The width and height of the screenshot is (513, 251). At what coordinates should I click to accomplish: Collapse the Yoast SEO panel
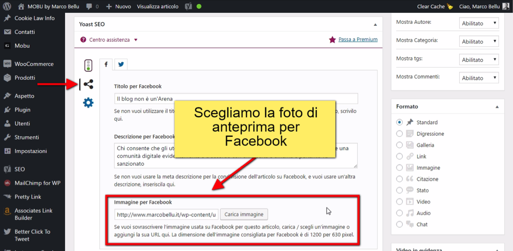[375, 24]
